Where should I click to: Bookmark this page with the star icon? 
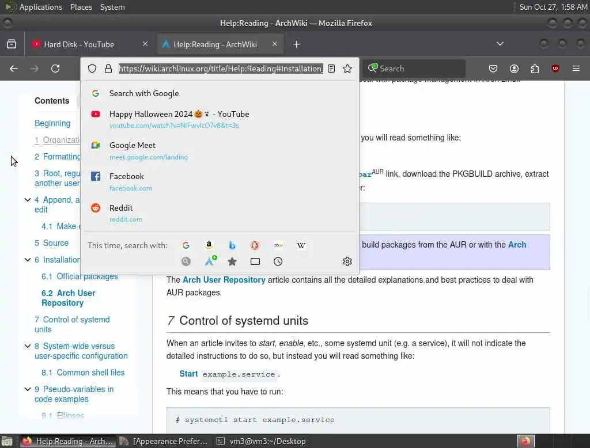(x=347, y=69)
